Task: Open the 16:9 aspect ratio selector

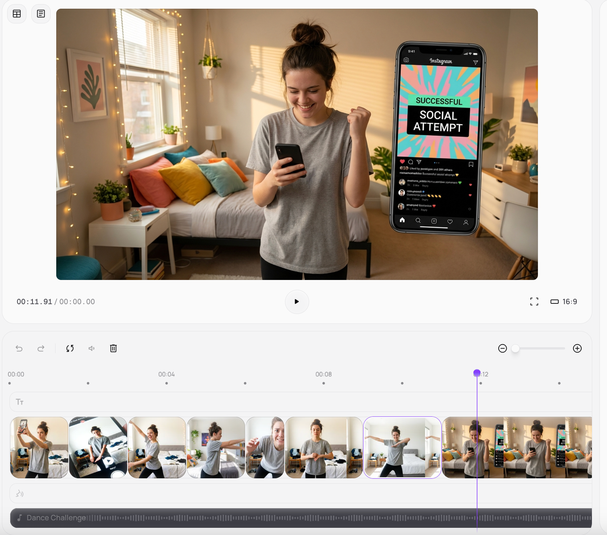Action: [564, 302]
